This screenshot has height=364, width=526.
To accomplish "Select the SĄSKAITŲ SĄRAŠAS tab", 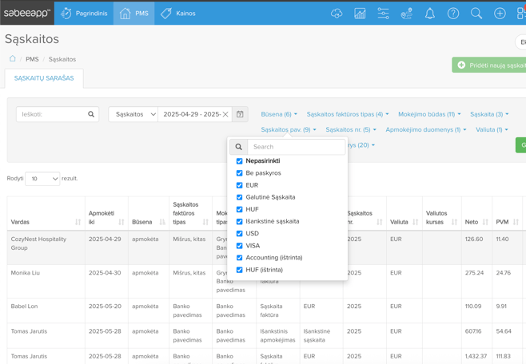I will point(44,78).
